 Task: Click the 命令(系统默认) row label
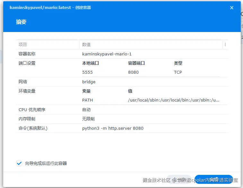[x=33, y=128]
